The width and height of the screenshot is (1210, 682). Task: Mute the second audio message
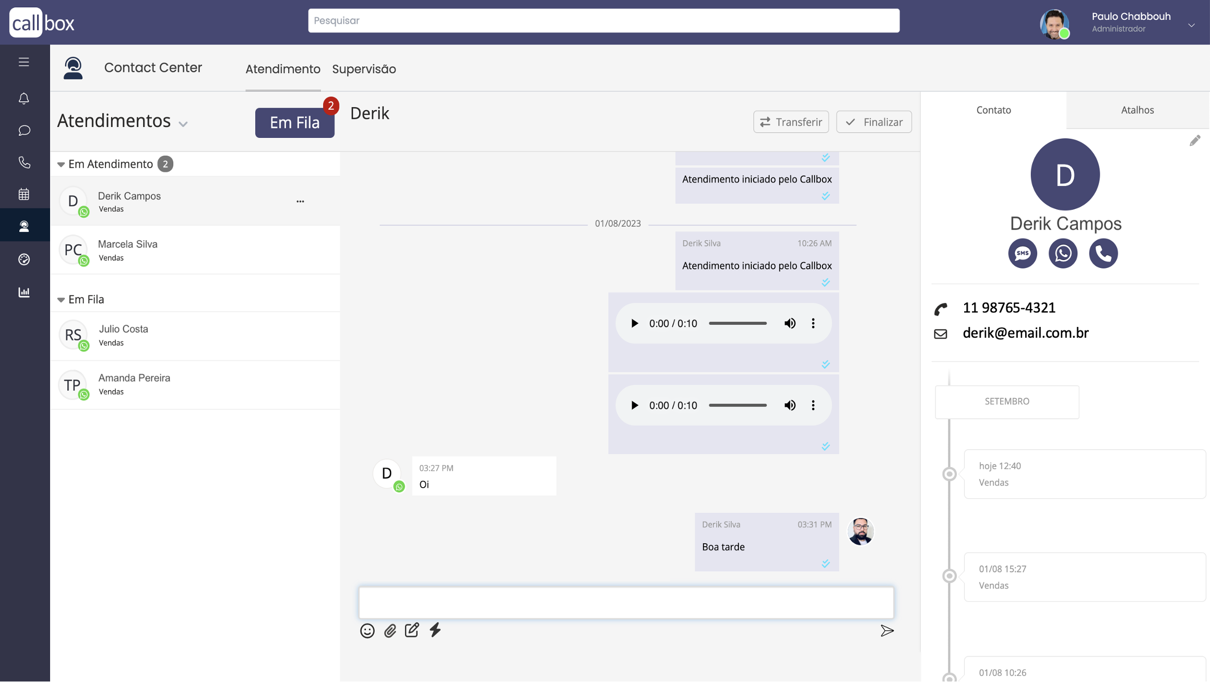[790, 405]
